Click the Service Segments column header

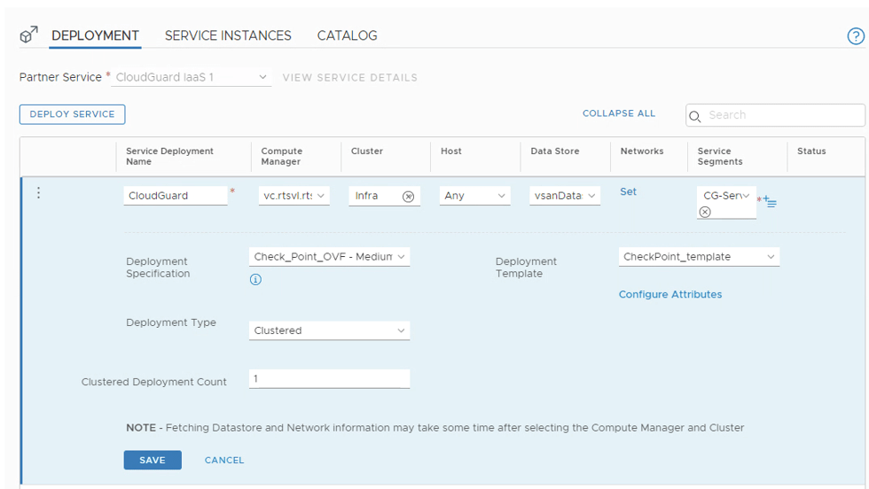(720, 156)
